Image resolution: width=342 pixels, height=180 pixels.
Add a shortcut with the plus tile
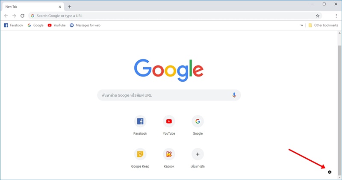pos(198,158)
